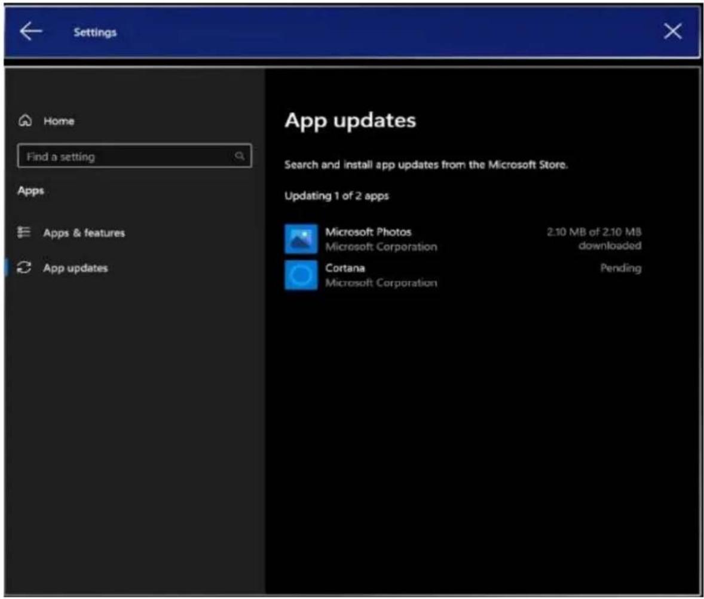Go back using the arrow icon
The height and width of the screenshot is (599, 704).
coord(31,32)
